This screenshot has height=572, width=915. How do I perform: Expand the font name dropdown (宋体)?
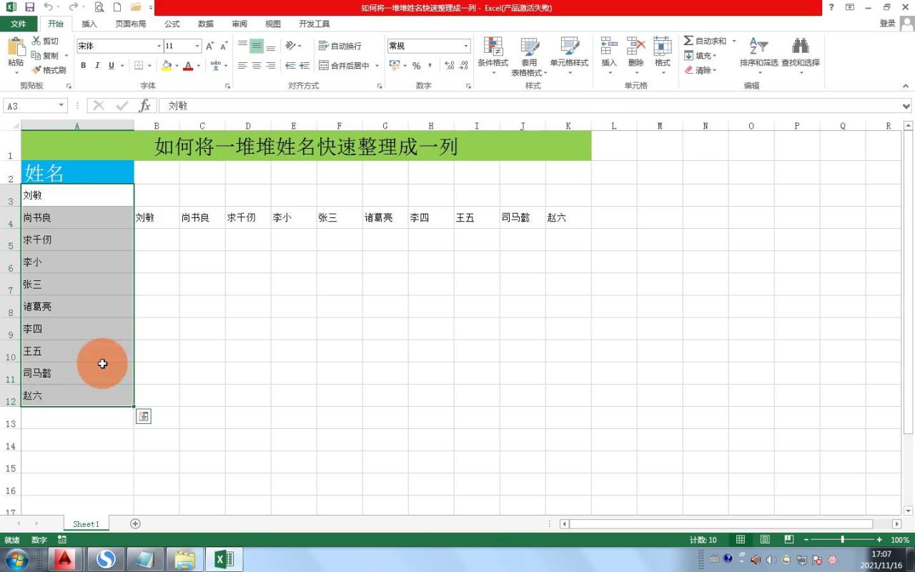(x=159, y=46)
